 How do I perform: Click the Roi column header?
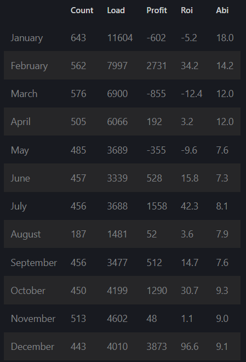click(x=187, y=10)
